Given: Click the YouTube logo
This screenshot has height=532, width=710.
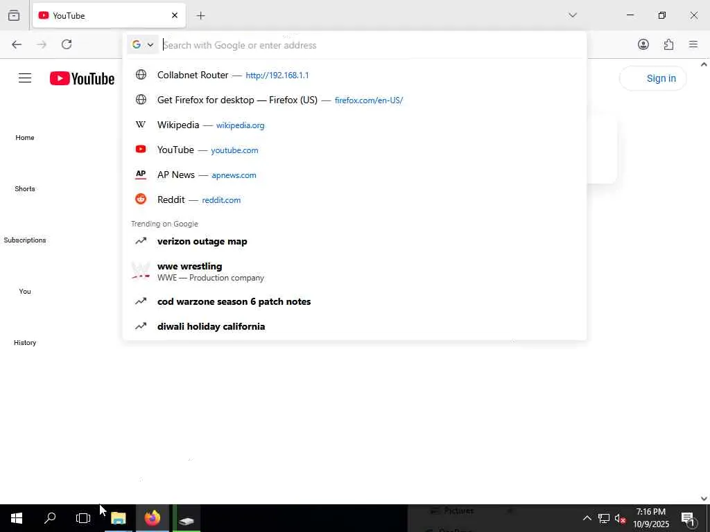Looking at the screenshot, I should (x=82, y=78).
